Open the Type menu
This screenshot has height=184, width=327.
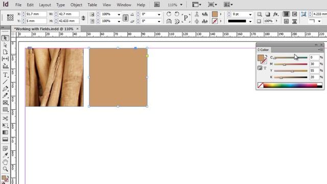60,5
